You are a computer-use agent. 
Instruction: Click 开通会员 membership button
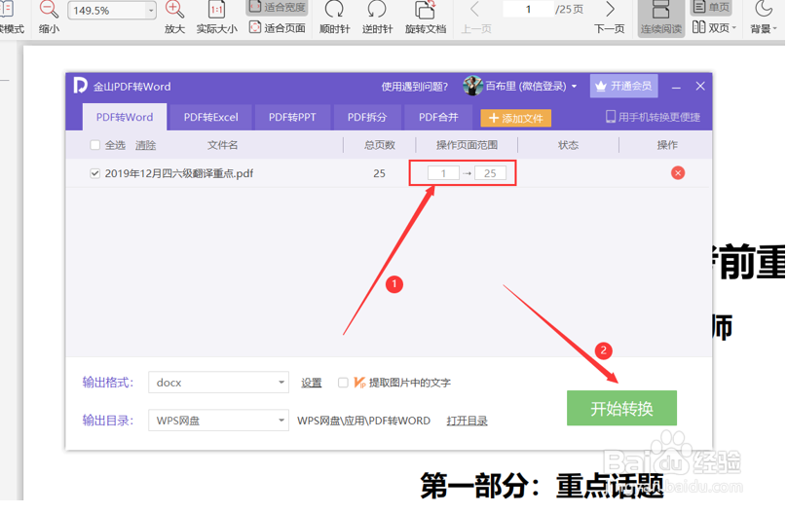pyautogui.click(x=624, y=87)
